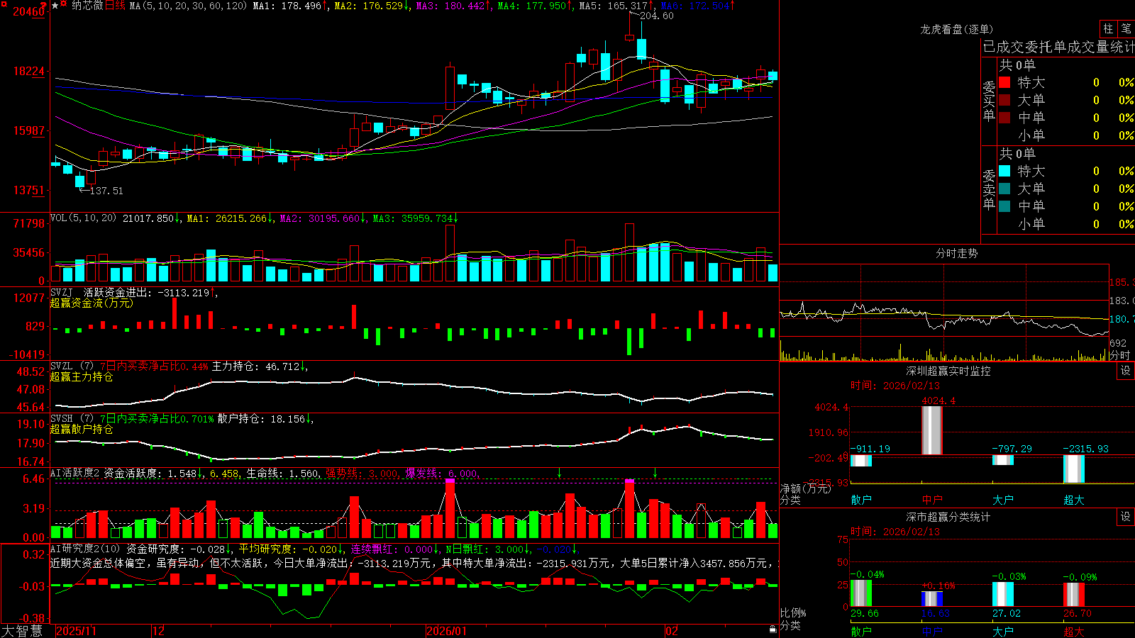Click the intraday 分时 price line chart
The width and height of the screenshot is (1135, 638).
tap(944, 313)
